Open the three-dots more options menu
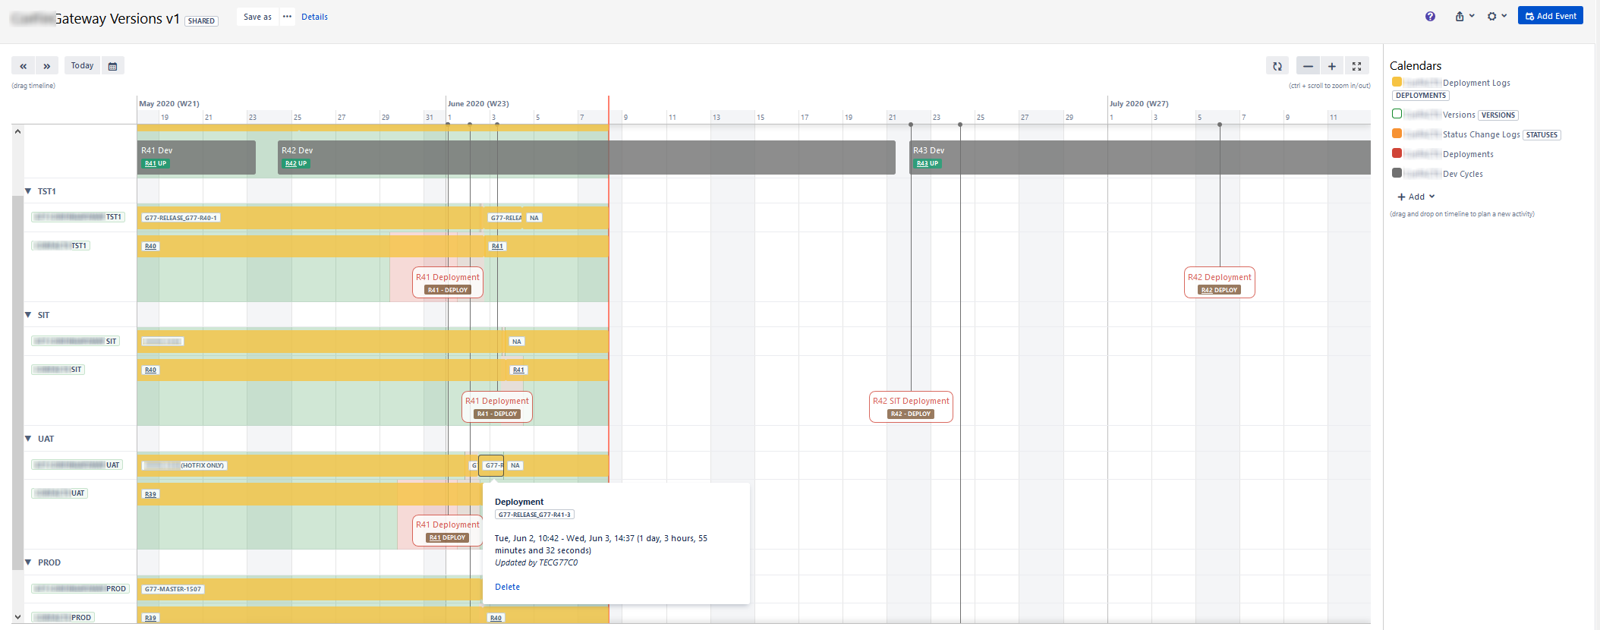Screen dimensions: 1600x630 click(x=287, y=16)
